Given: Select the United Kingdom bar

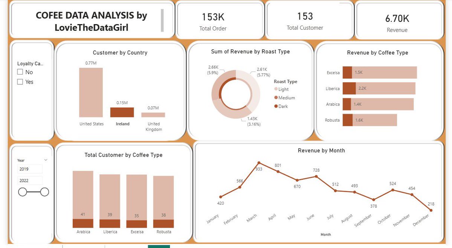Looking at the screenshot, I should (x=153, y=115).
